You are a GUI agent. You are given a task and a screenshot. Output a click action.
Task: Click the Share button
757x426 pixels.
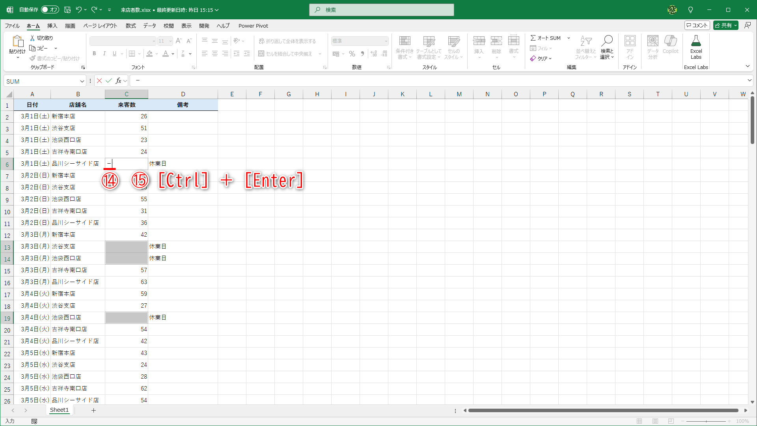pos(723,25)
